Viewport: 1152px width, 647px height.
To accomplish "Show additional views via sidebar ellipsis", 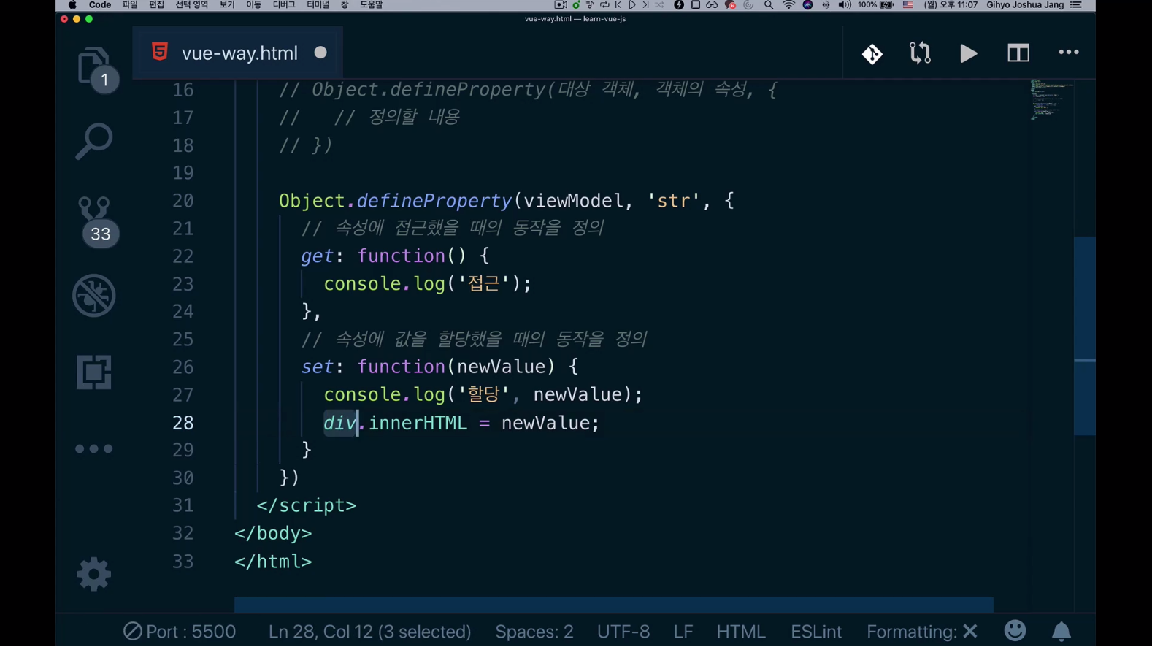I will click(x=93, y=449).
